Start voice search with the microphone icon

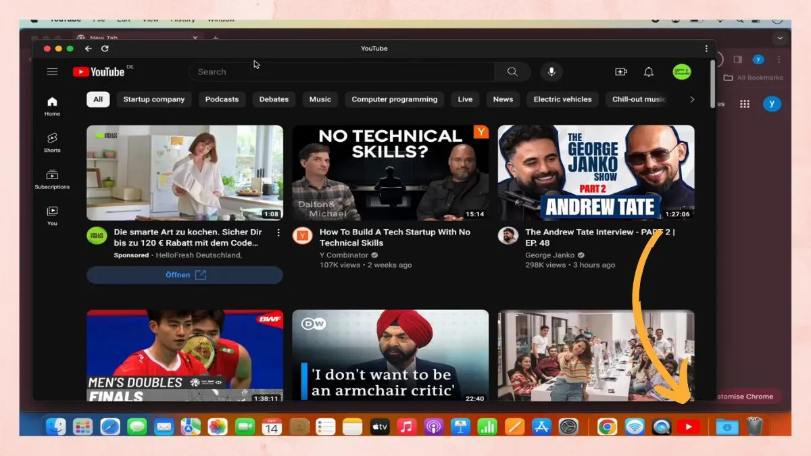pos(551,72)
